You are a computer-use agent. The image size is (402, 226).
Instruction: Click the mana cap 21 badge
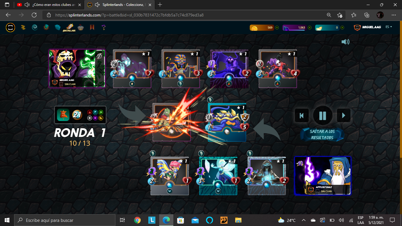(x=77, y=115)
